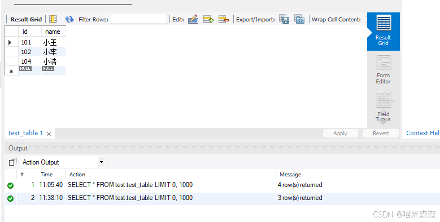The height and width of the screenshot is (222, 440).
Task: Click NULL cell in name column
Action: (x=48, y=69)
